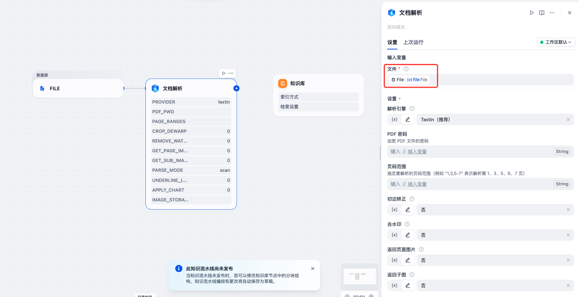Click 索引方式 row in 知识库 node
Image resolution: width=578 pixels, height=297 pixels.
318,97
